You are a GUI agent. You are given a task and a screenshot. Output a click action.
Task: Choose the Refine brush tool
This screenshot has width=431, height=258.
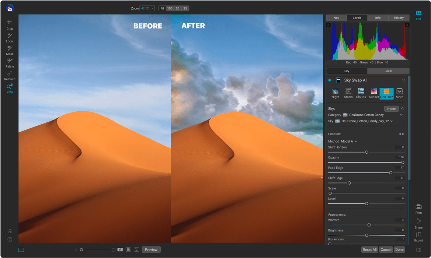10,63
